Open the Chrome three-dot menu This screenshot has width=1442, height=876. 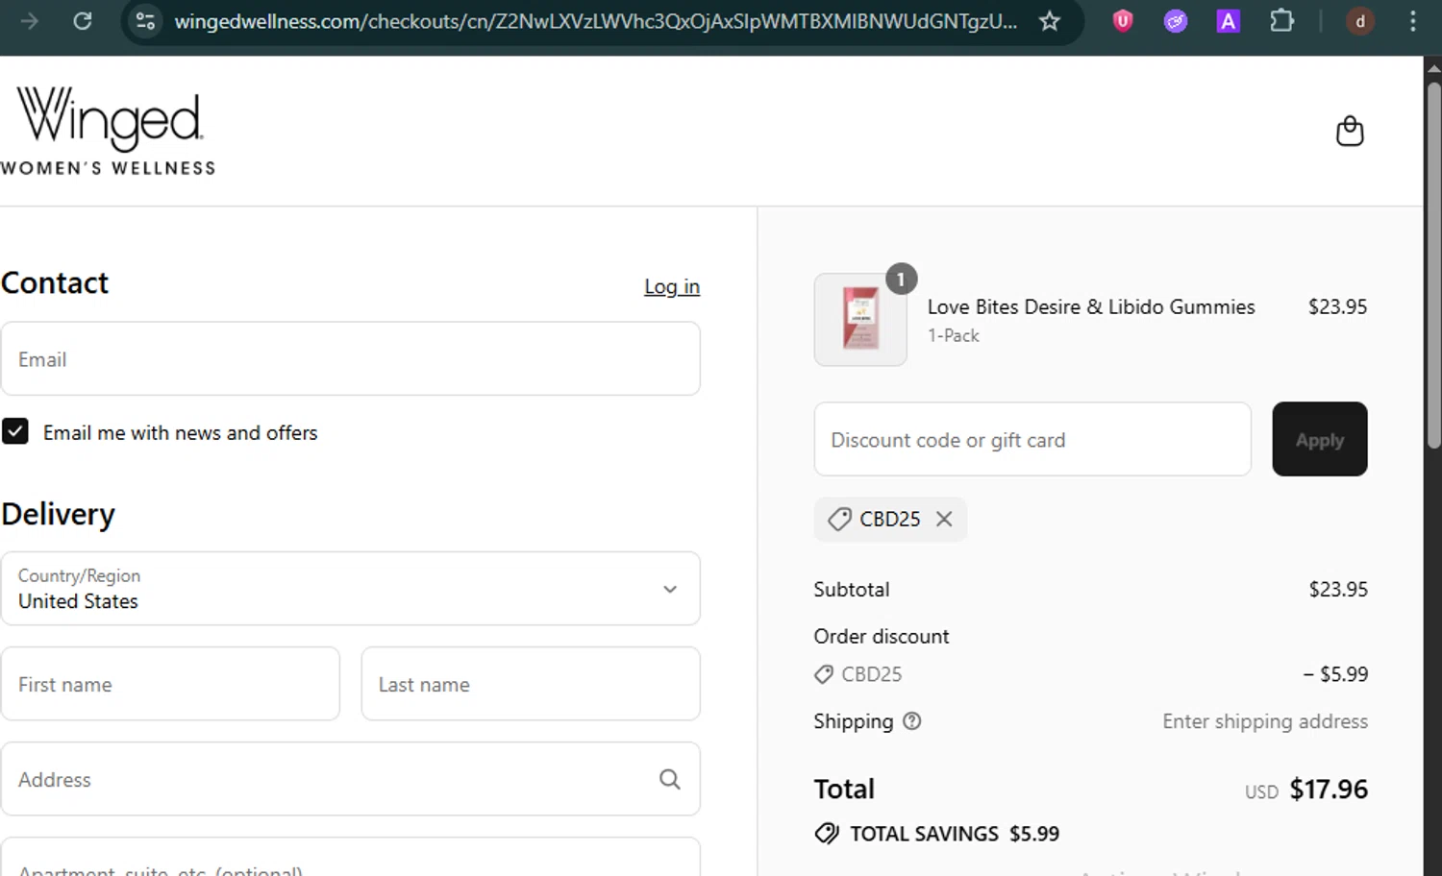point(1412,20)
